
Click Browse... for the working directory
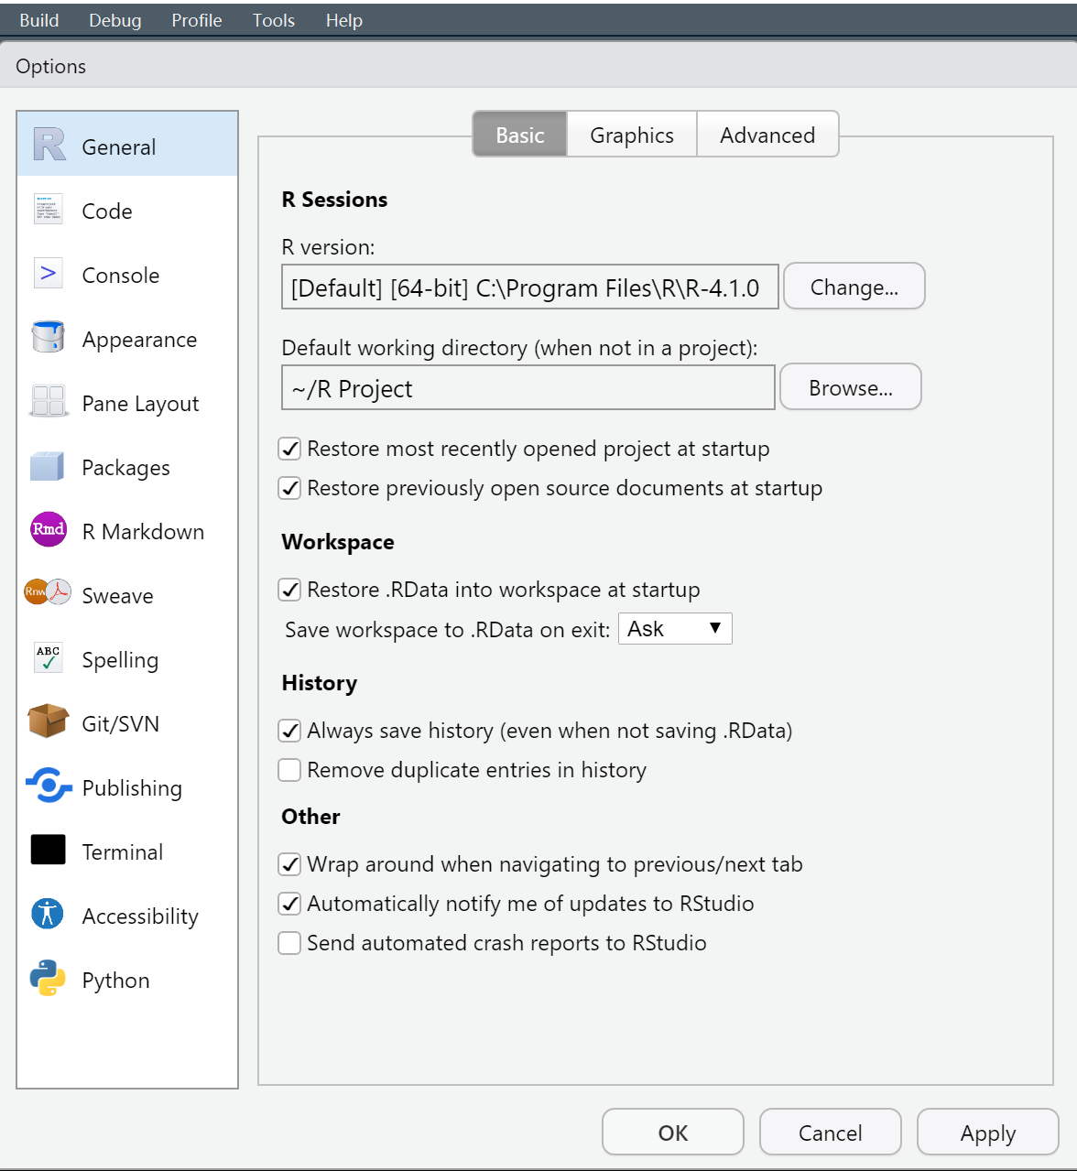click(x=851, y=388)
